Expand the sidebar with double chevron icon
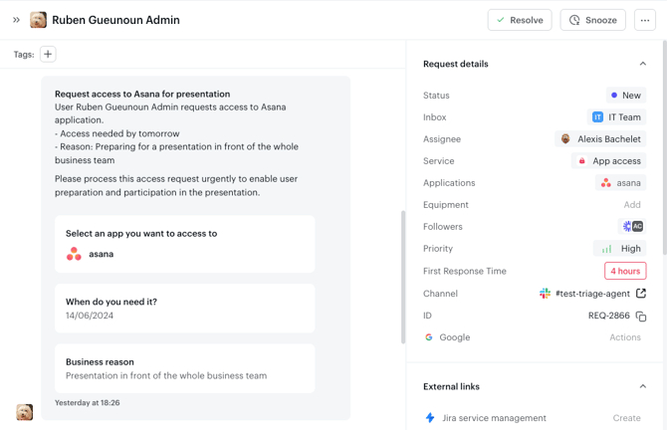The image size is (667, 430). click(x=16, y=20)
